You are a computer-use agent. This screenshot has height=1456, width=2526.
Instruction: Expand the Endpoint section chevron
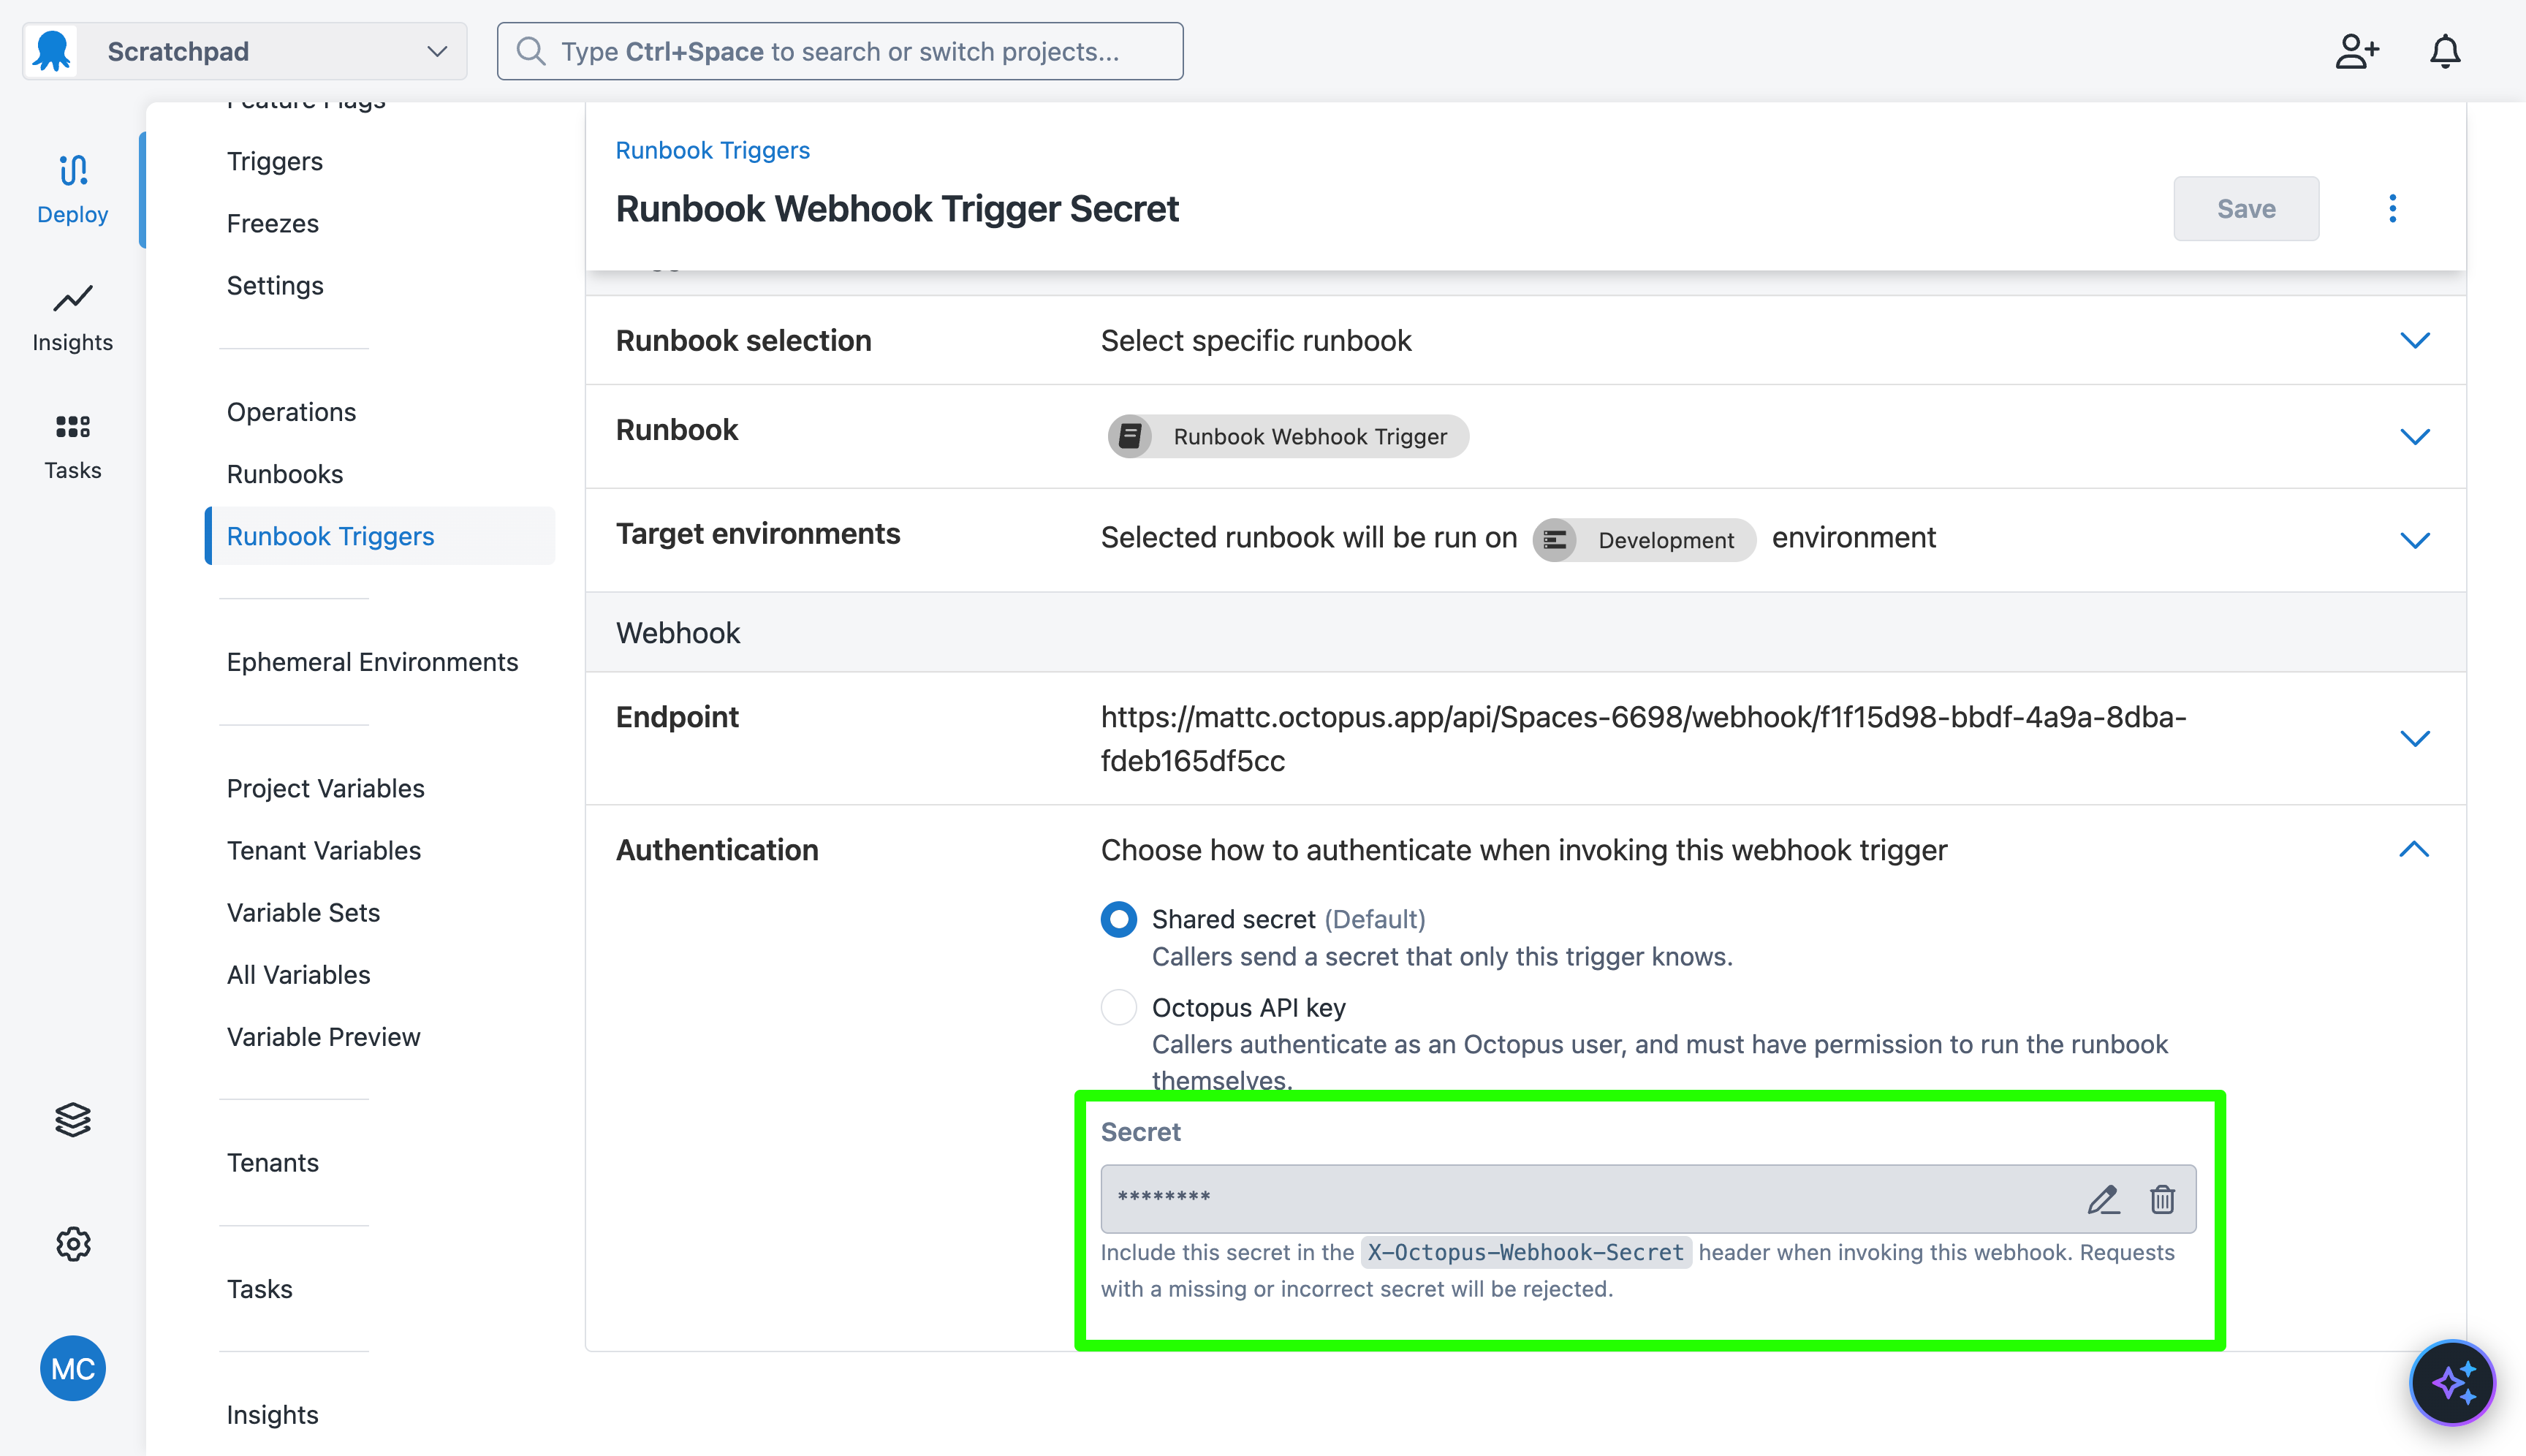click(x=2415, y=738)
